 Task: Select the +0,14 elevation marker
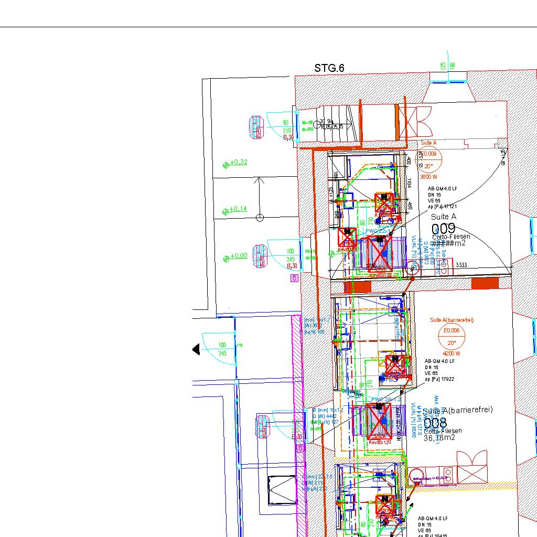click(x=235, y=210)
